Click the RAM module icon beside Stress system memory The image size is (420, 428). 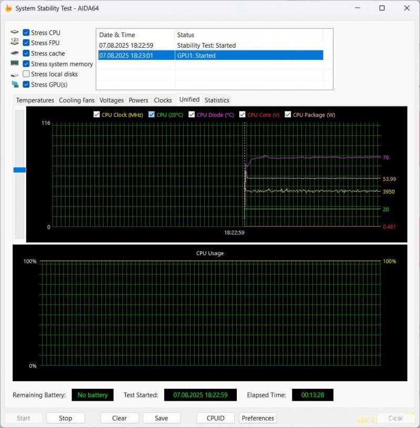coord(15,63)
